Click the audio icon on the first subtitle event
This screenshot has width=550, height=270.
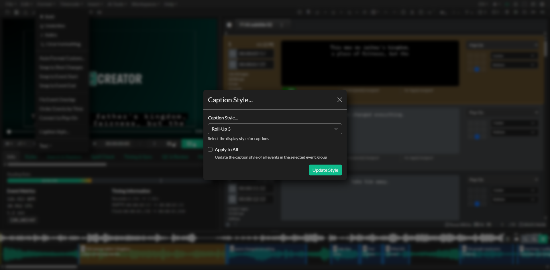point(233,53)
